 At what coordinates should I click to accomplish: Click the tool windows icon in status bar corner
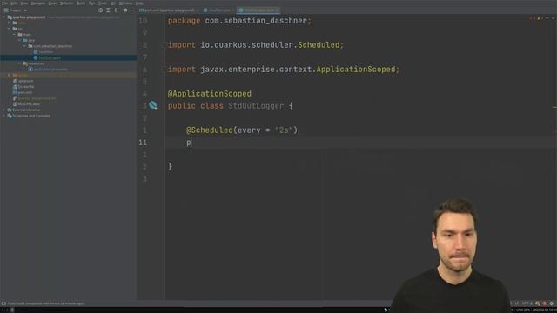click(x=3, y=303)
